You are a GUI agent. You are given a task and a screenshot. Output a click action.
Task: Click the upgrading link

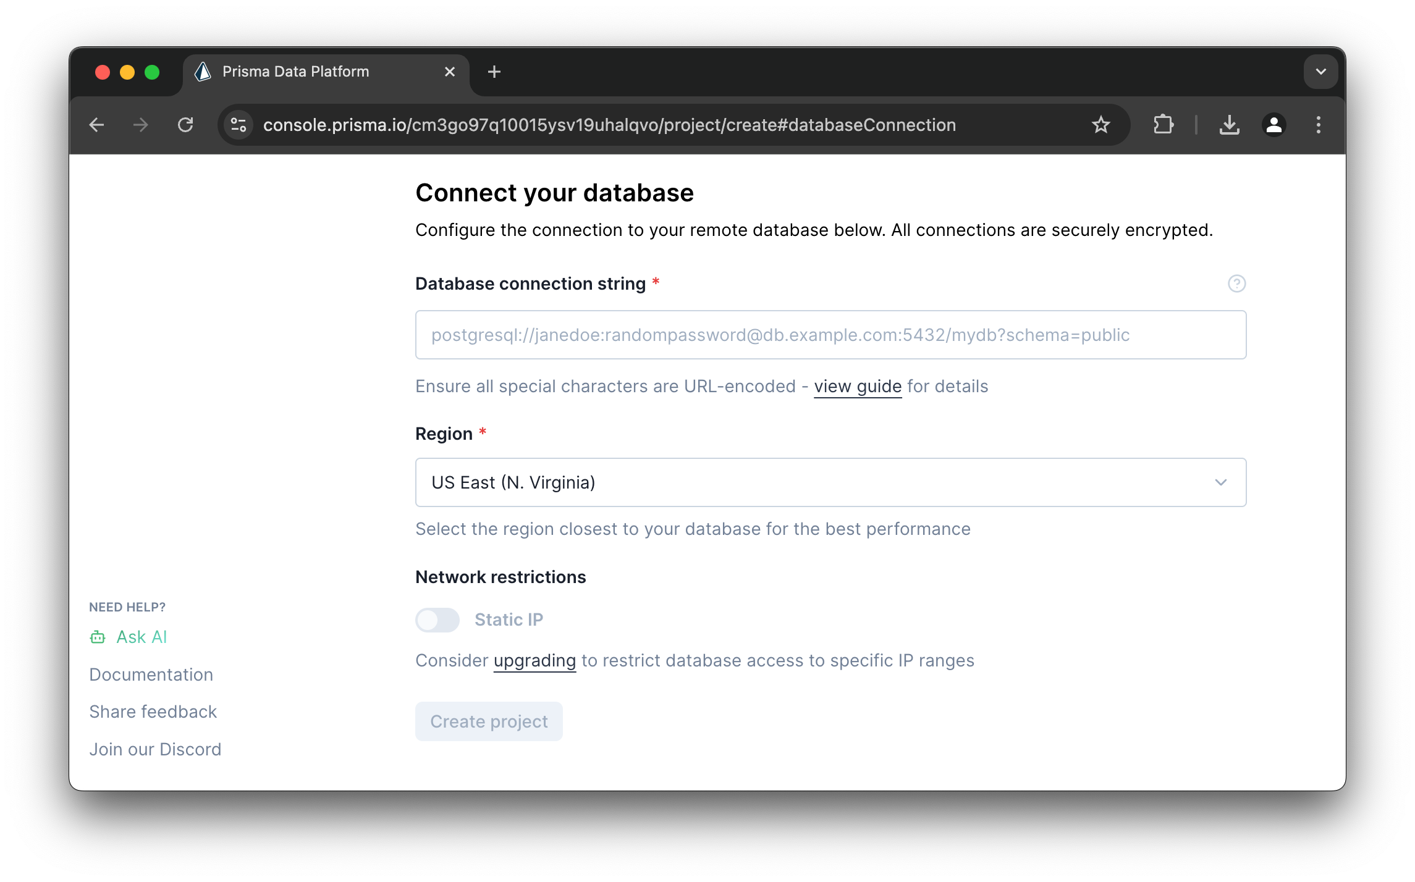click(534, 661)
